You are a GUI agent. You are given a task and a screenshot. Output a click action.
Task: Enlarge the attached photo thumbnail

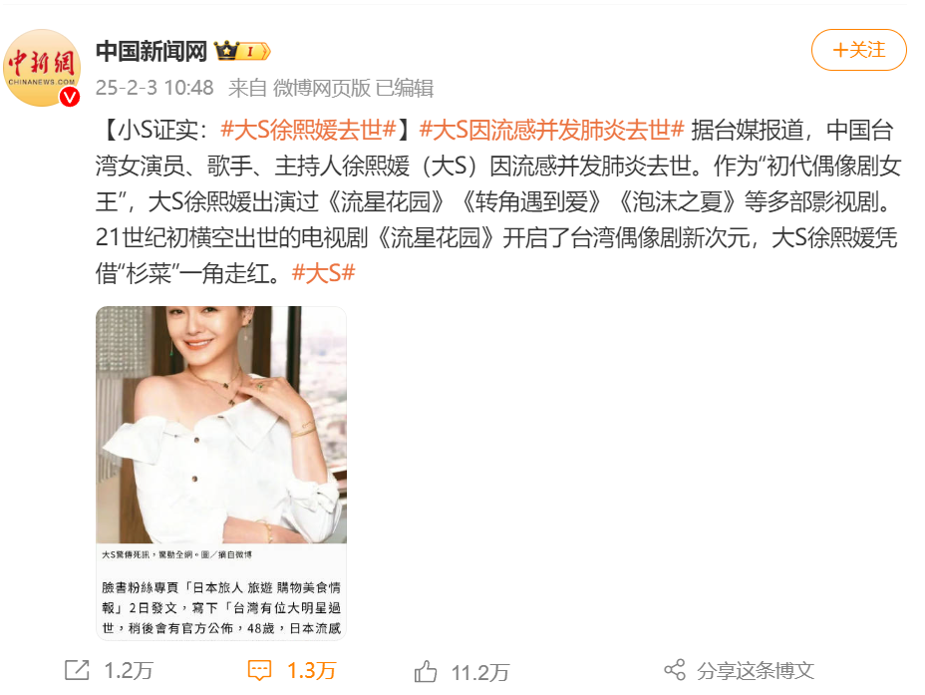221,473
